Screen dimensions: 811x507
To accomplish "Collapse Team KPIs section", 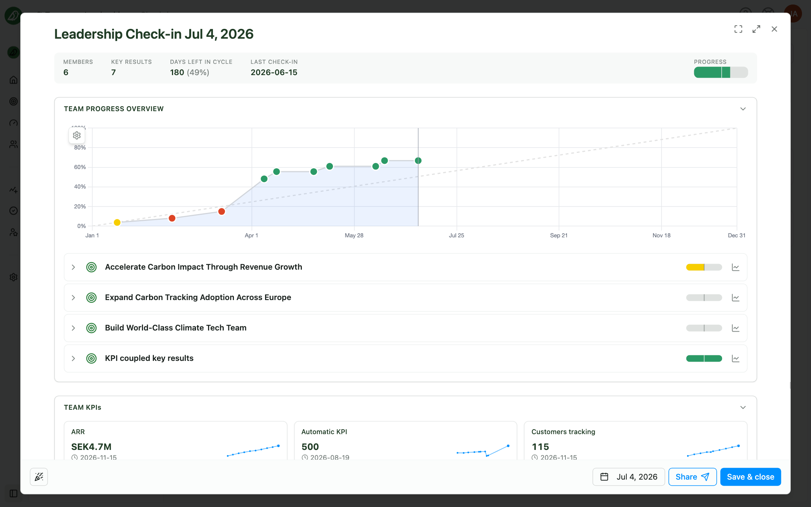I will pyautogui.click(x=743, y=407).
